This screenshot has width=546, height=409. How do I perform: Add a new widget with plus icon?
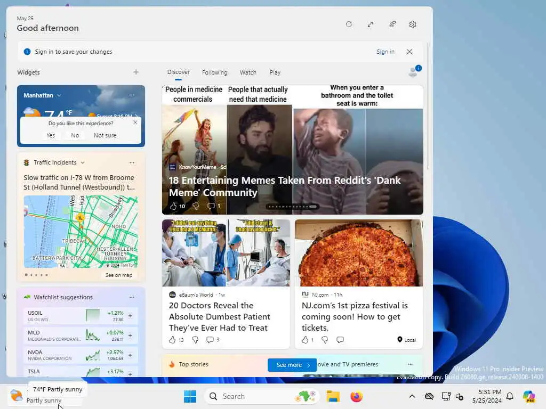(x=136, y=72)
